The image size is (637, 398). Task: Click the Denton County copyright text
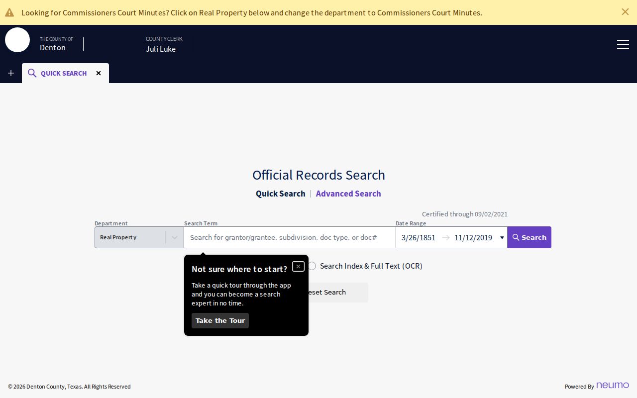tap(69, 387)
